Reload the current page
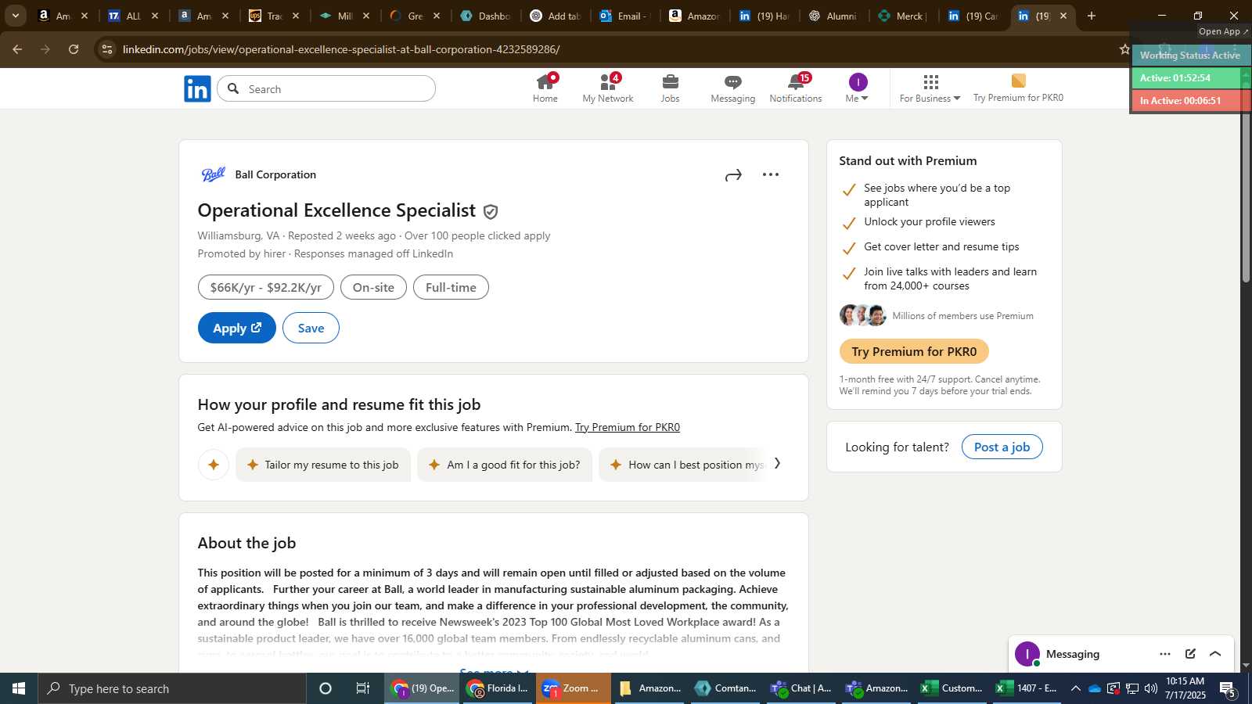Image resolution: width=1252 pixels, height=704 pixels. (74, 49)
